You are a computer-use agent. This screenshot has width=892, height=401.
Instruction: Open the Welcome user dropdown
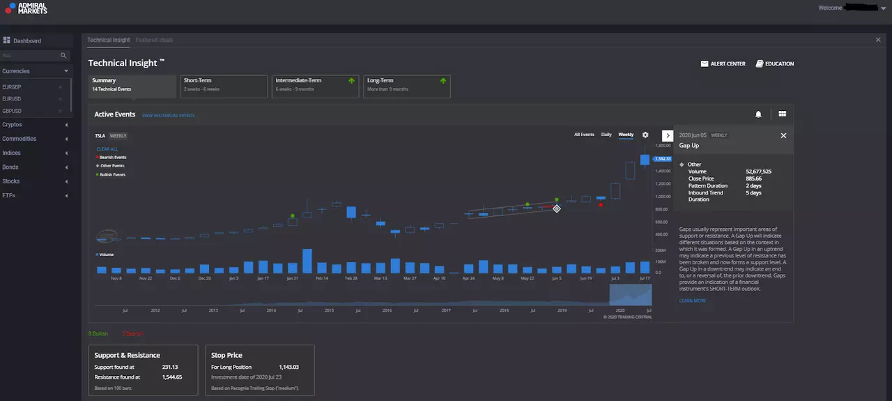(884, 8)
